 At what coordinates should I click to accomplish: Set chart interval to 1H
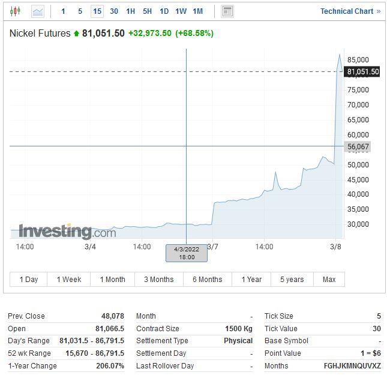[x=130, y=11]
